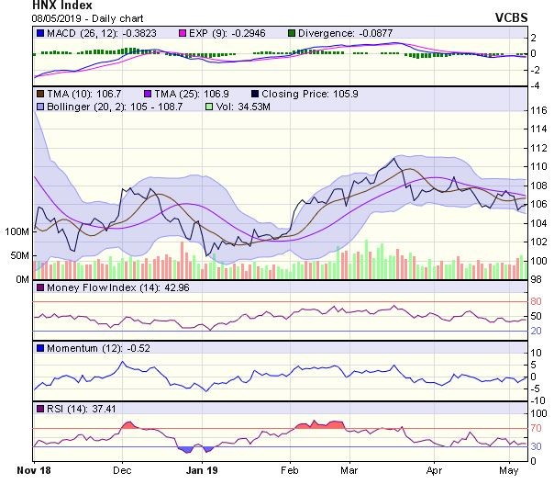The height and width of the screenshot is (484, 554).
Task: Click the blue MACD legend swatch
Action: 39,34
